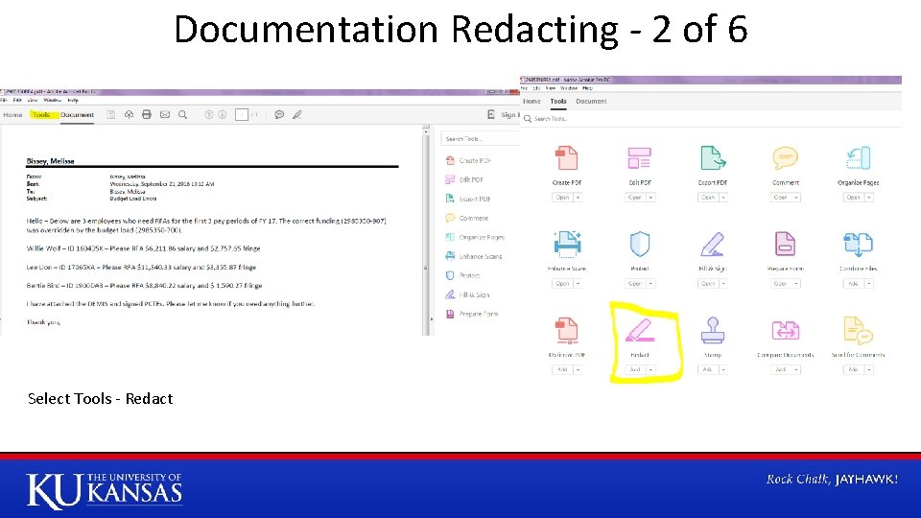
Task: Expand the dropdown arrow under Combine Files
Action: click(x=869, y=284)
